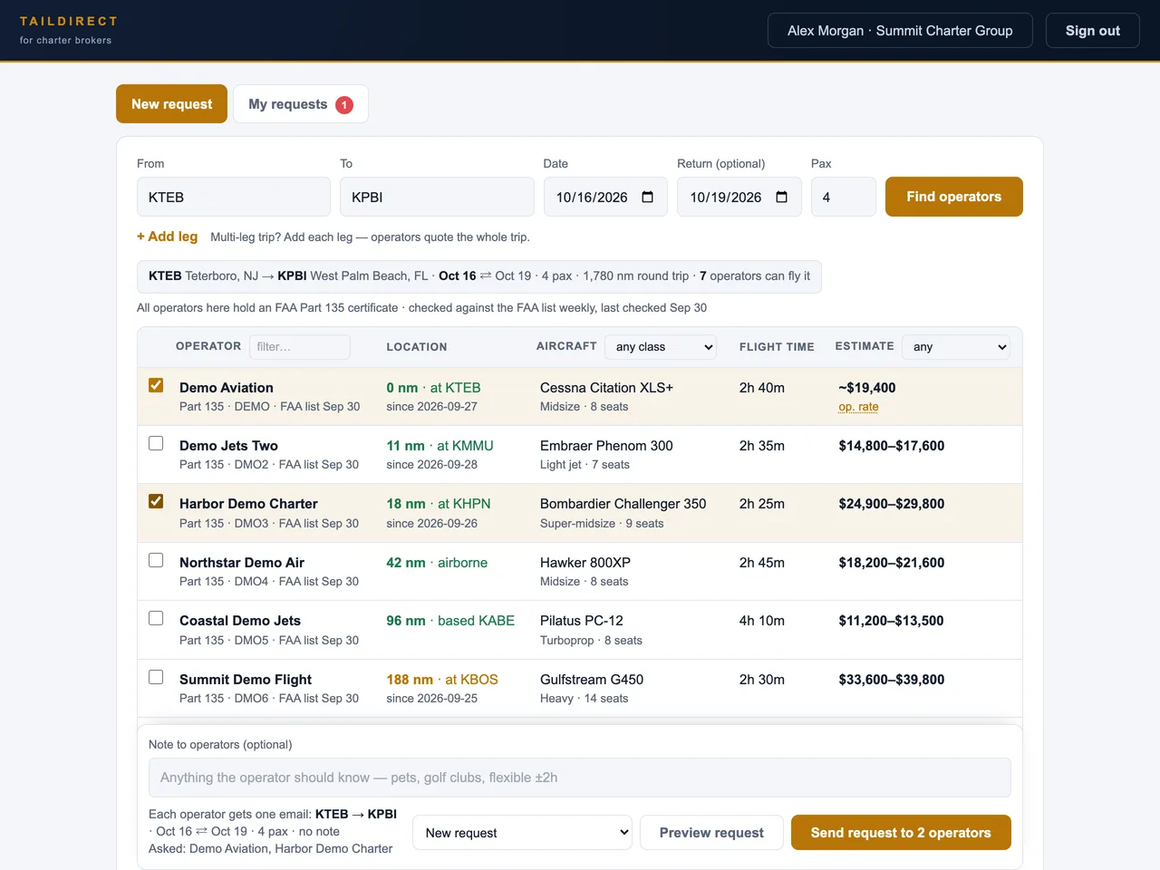The image size is (1160, 870).
Task: Click the + Add leg link
Action: (x=167, y=237)
